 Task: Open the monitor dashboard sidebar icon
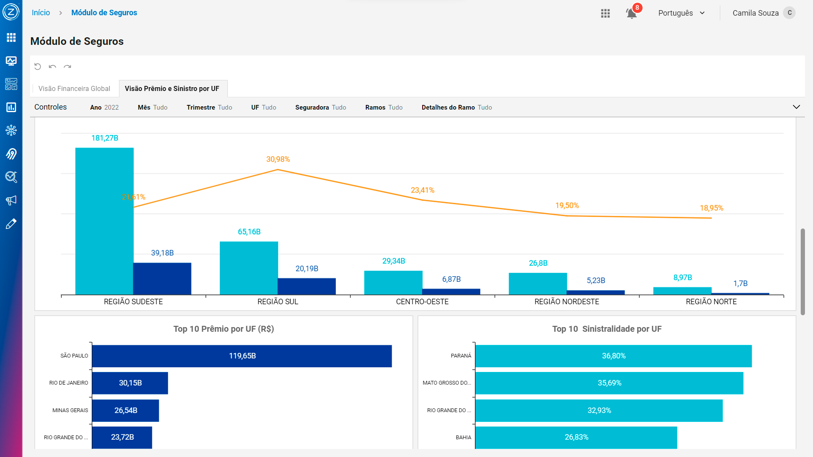[x=11, y=61]
